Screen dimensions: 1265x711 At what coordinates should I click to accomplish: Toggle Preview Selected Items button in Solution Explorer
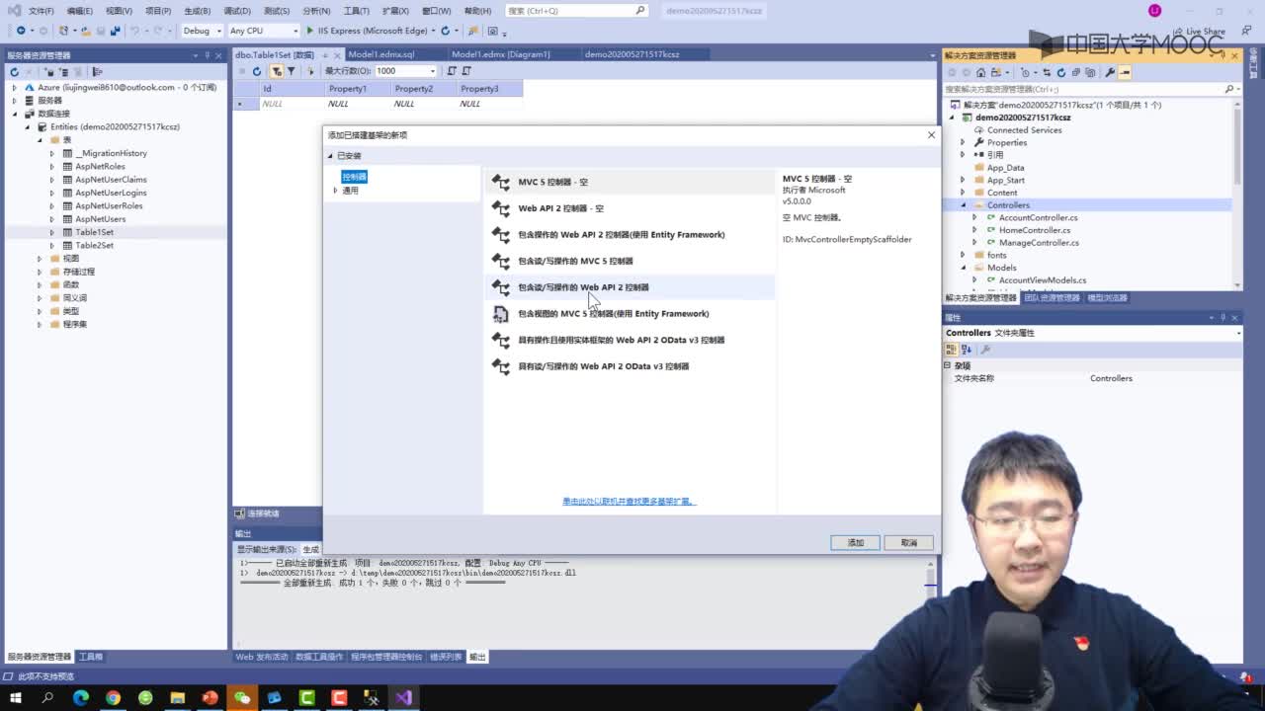tap(1125, 72)
